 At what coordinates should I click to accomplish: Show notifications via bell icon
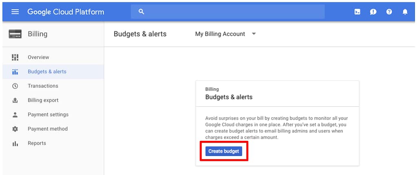pos(405,12)
